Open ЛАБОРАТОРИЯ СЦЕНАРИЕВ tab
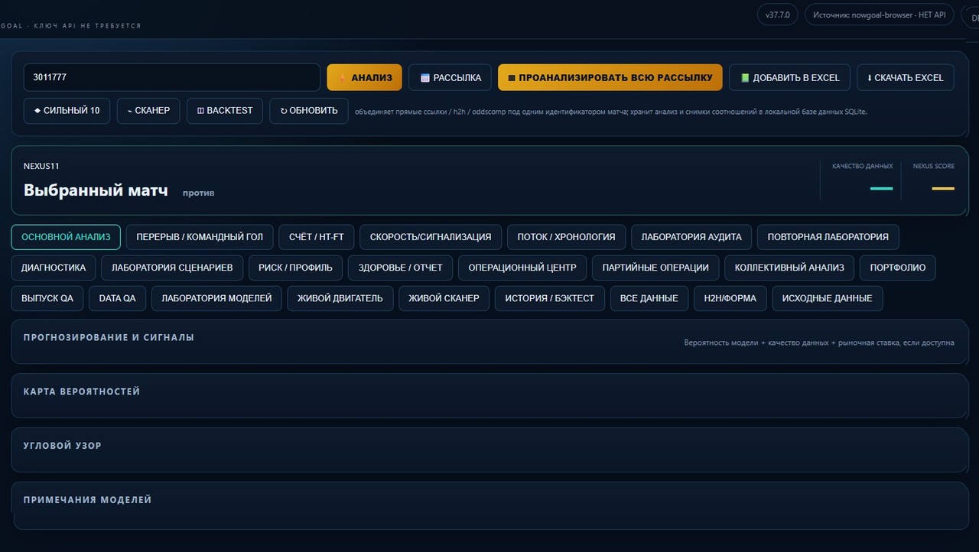Image resolution: width=979 pixels, height=552 pixels. click(x=172, y=268)
